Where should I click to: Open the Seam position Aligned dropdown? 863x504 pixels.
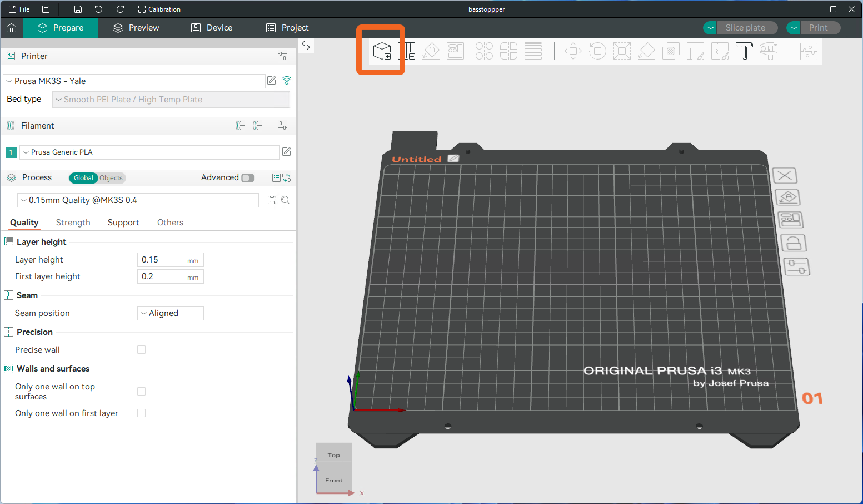(170, 313)
